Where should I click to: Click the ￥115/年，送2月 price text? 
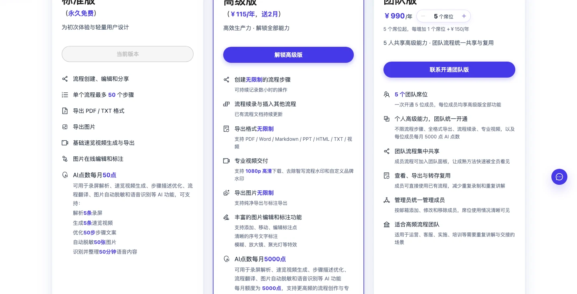coord(254,14)
